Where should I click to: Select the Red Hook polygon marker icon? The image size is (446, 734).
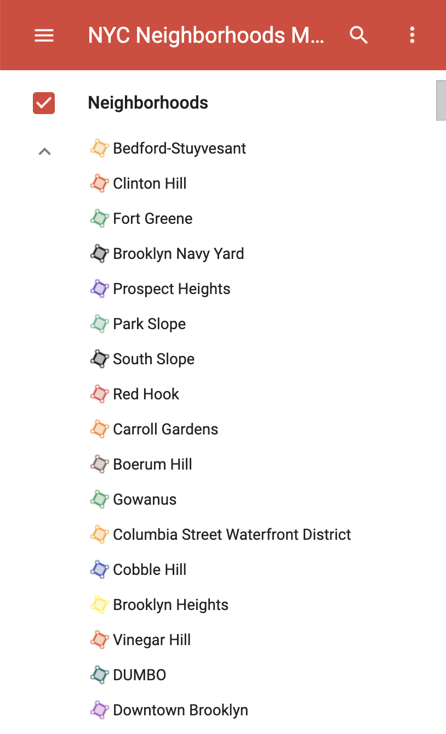click(x=100, y=394)
